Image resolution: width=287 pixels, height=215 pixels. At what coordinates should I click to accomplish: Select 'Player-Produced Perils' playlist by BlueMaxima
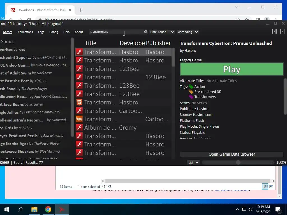34,136
